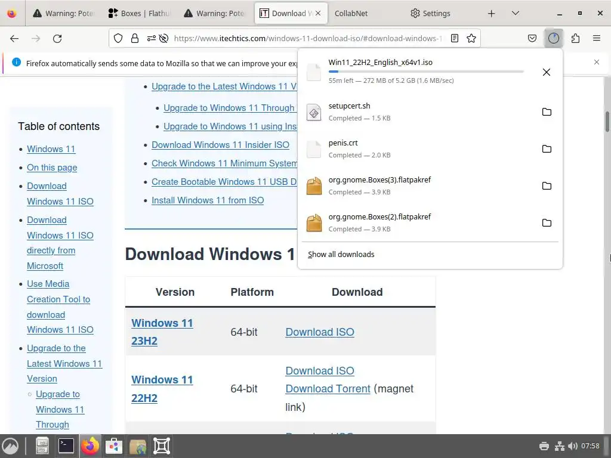Image resolution: width=611 pixels, height=458 pixels.
Task: Open the desktop start menu button
Action: click(x=10, y=446)
